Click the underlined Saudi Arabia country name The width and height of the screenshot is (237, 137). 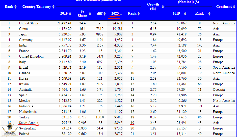(x=29, y=123)
